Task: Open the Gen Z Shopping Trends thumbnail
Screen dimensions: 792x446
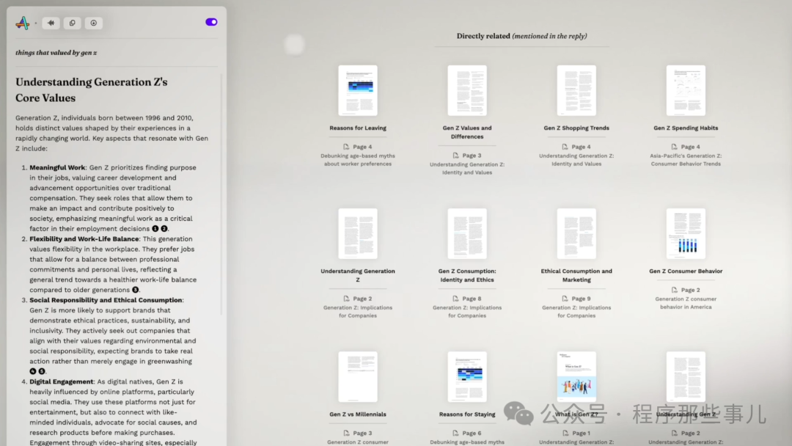Action: 576,90
